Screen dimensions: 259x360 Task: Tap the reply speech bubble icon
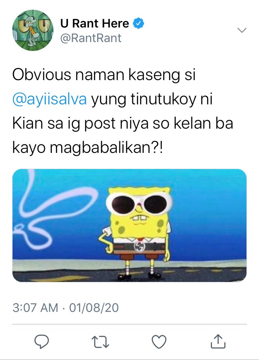pos(42,341)
